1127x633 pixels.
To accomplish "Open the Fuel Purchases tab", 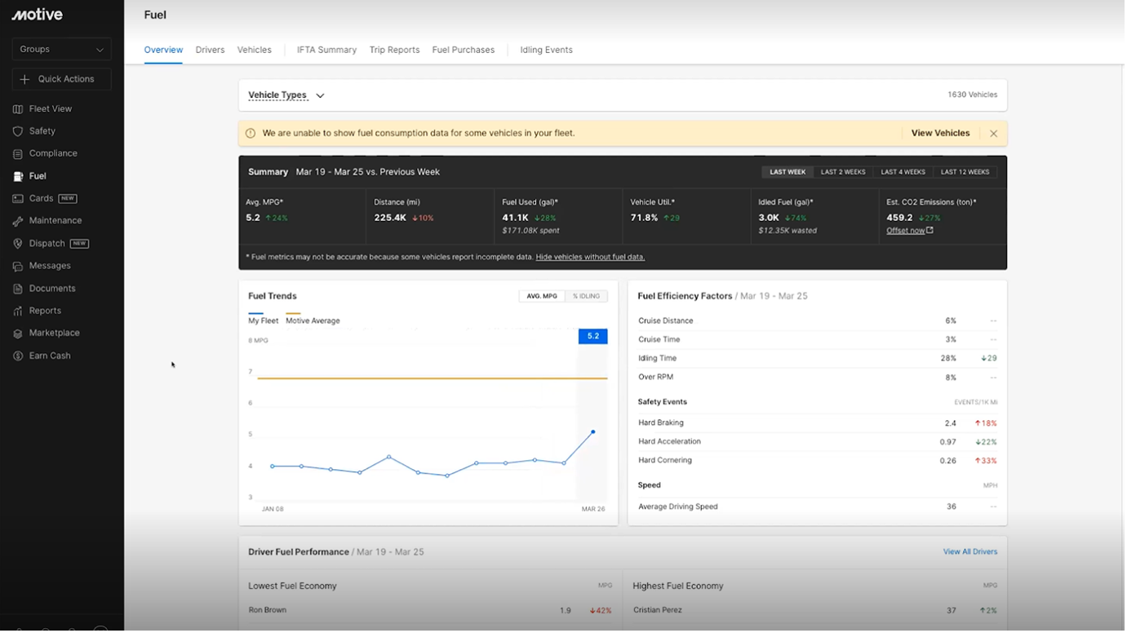I will pos(464,50).
